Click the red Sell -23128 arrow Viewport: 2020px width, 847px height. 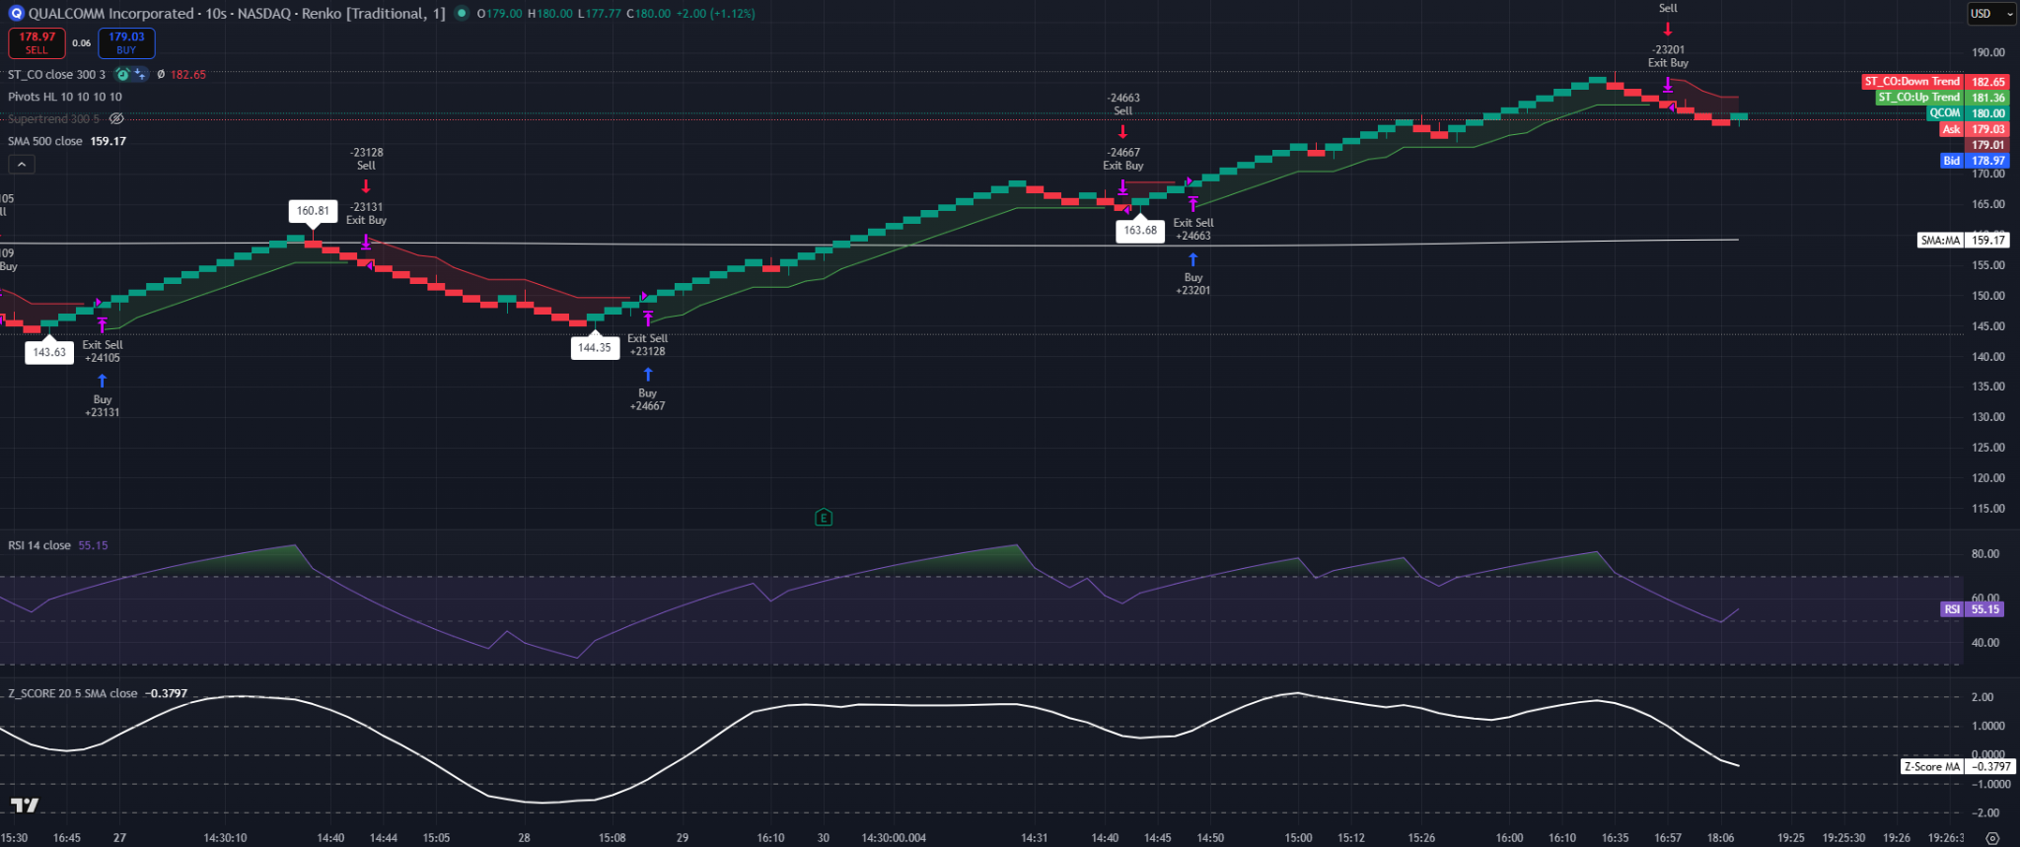coord(366,185)
